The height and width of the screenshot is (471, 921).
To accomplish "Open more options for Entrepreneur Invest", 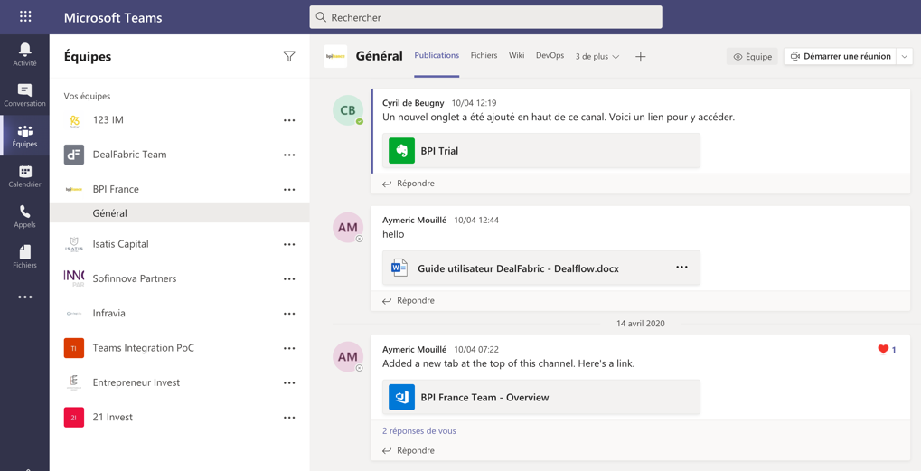I will [x=289, y=382].
